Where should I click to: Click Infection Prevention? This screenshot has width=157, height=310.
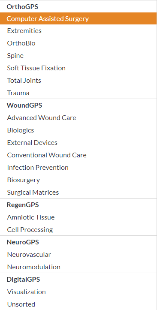coord(78,168)
